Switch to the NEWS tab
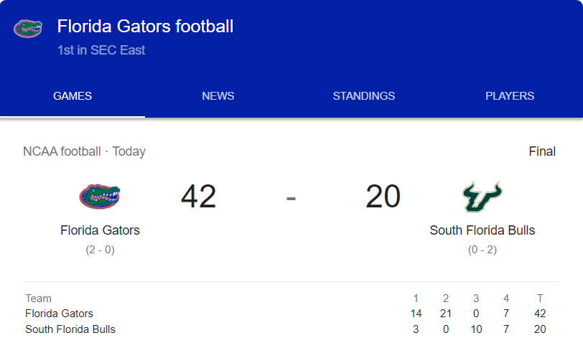The image size is (583, 343). tap(218, 96)
